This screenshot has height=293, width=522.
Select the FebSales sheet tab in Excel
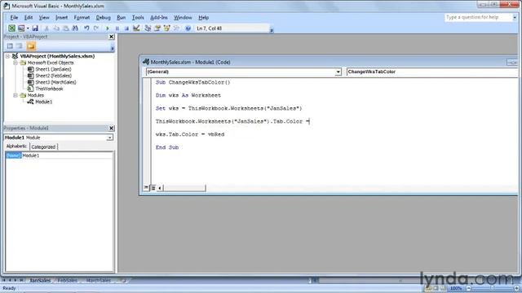pos(67,281)
